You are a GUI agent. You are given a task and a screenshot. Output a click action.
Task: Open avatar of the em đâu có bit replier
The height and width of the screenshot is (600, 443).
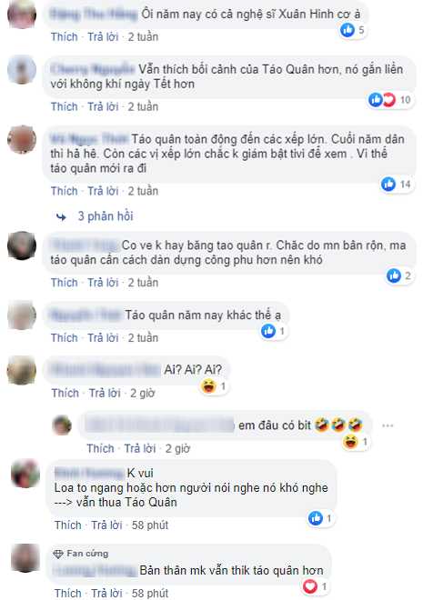pyautogui.click(x=62, y=425)
